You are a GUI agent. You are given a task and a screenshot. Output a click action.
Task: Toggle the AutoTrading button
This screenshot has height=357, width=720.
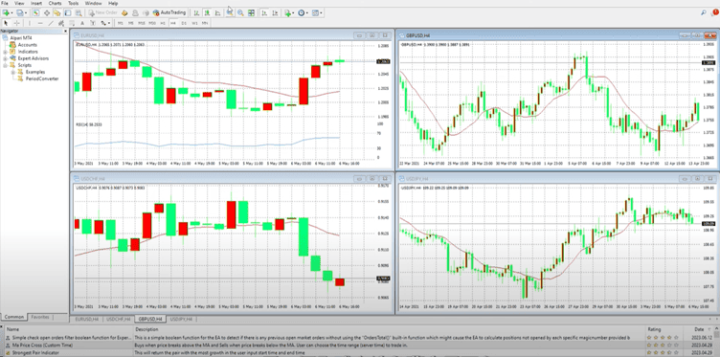point(169,12)
